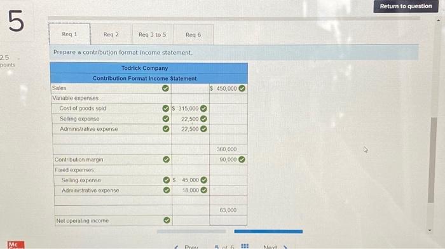Viewport: 445px width, 249px height.
Task: Open the Req 3 to 5 tab
Action: pyautogui.click(x=152, y=34)
